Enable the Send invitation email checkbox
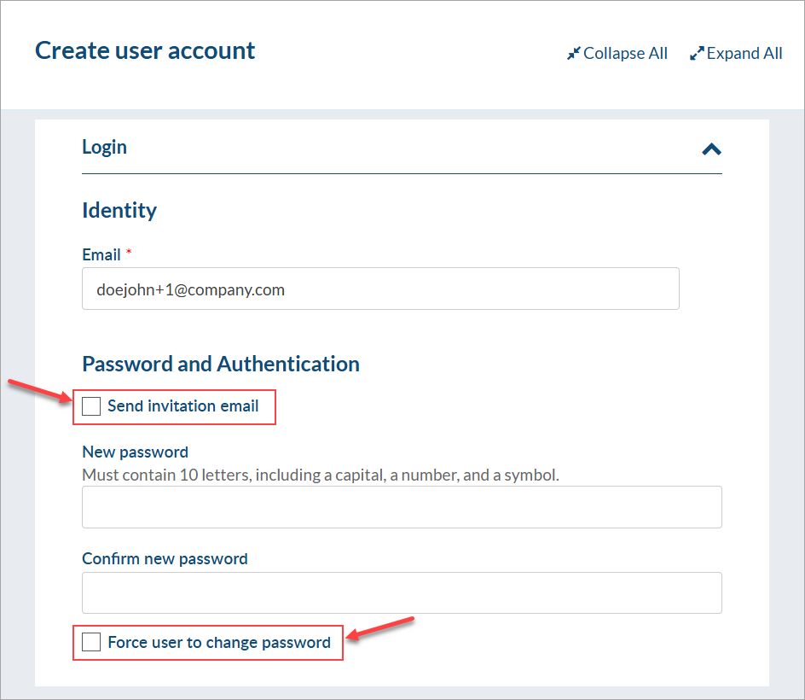 [91, 406]
